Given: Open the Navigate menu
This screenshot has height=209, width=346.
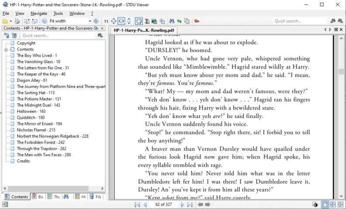Looking at the screenshot, I should (39, 13).
